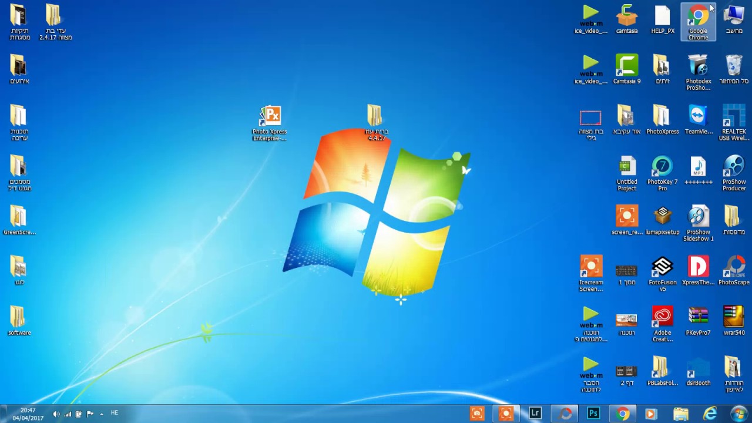Select the camtasia installer box icon

[x=627, y=19]
